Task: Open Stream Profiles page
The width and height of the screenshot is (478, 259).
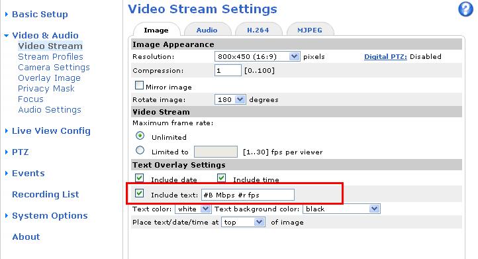Action: (50, 57)
